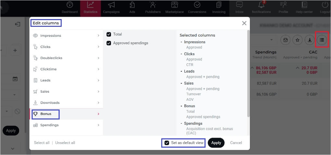Image resolution: width=331 pixels, height=155 pixels.
Task: Disable Set as default view checkbox
Action: tap(167, 143)
